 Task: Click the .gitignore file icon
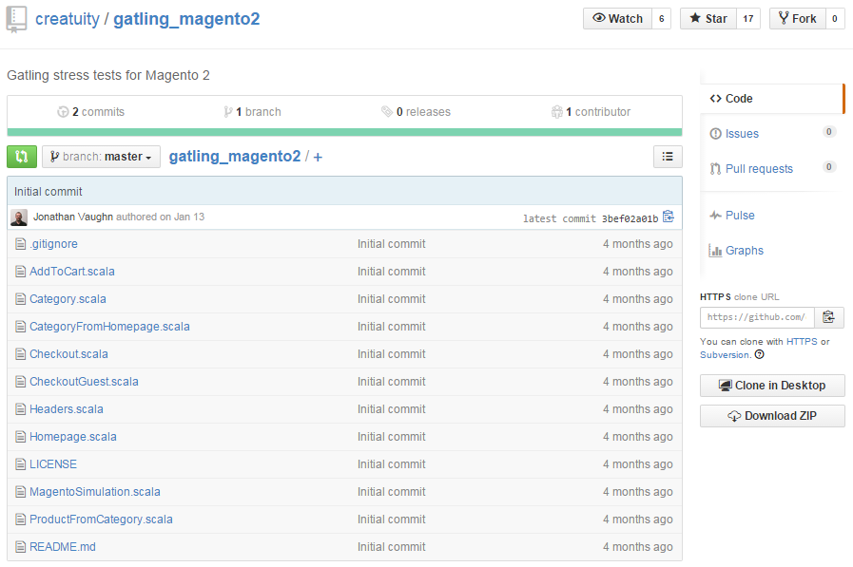coord(21,244)
